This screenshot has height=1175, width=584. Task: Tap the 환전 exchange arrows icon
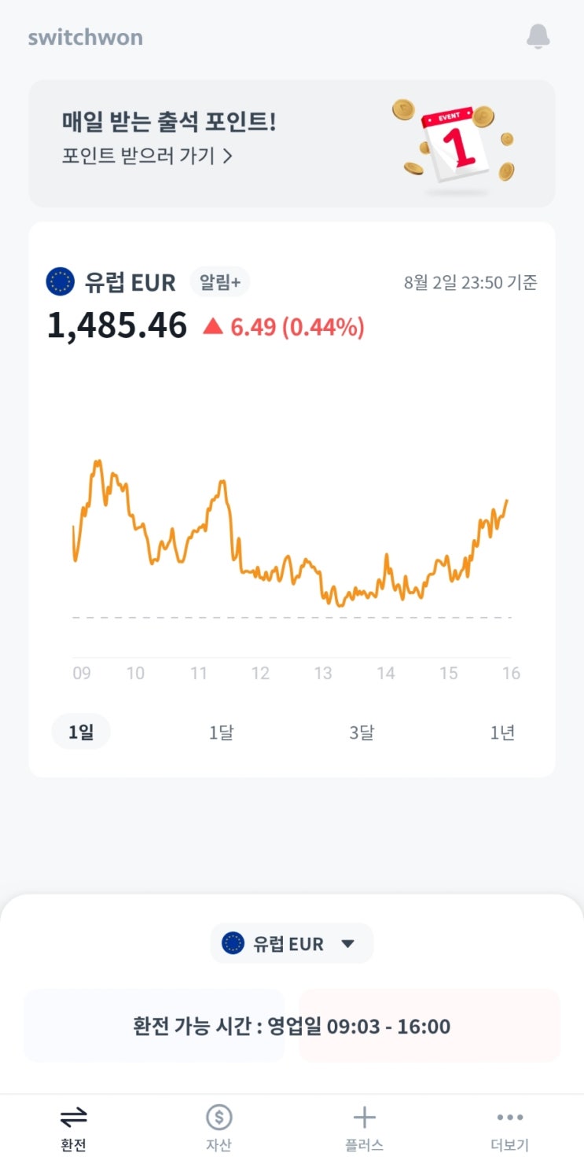73,1117
